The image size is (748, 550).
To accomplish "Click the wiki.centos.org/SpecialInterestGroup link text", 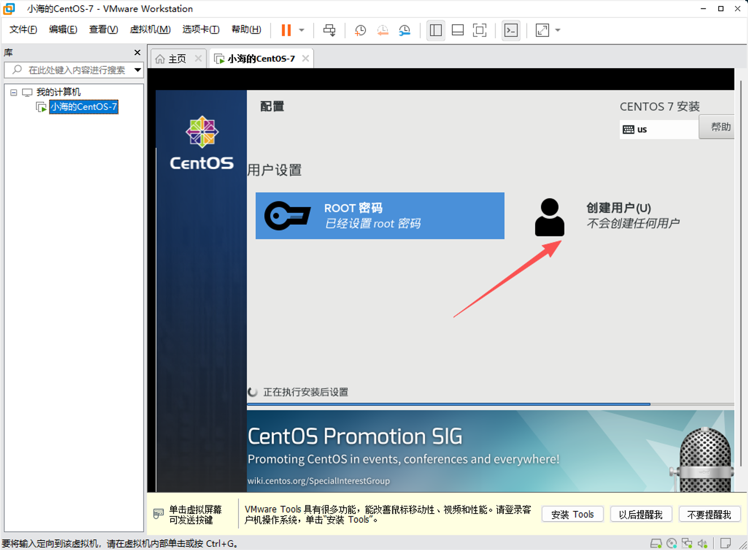I will 318,481.
